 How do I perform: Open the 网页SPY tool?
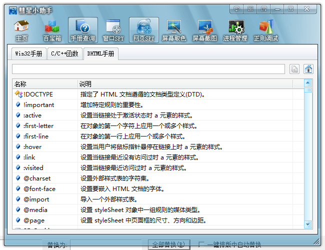pos(144,30)
